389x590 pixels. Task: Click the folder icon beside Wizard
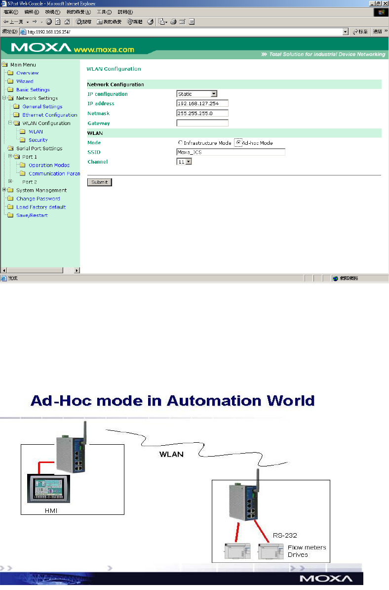tap(10, 81)
